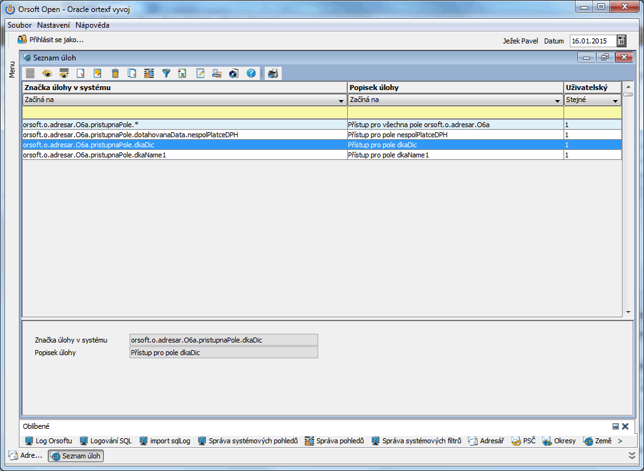Open the blue question mark help
Screen dimensions: 644x471
(x=251, y=74)
